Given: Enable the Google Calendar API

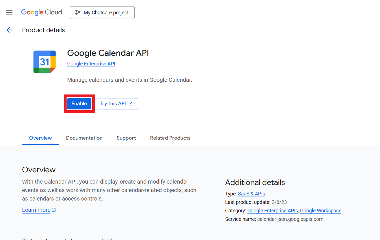Looking at the screenshot, I should (79, 104).
